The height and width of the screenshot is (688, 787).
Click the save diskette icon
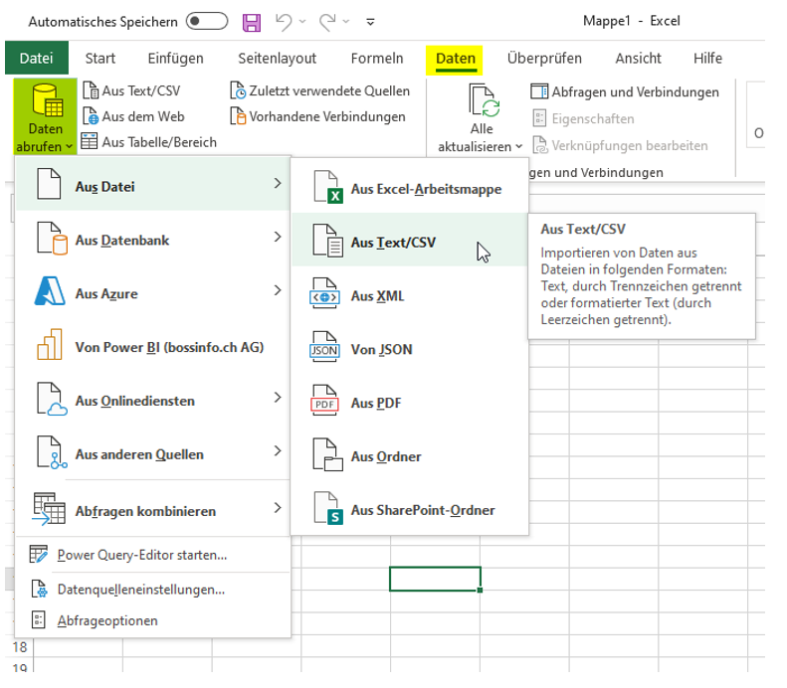[252, 21]
